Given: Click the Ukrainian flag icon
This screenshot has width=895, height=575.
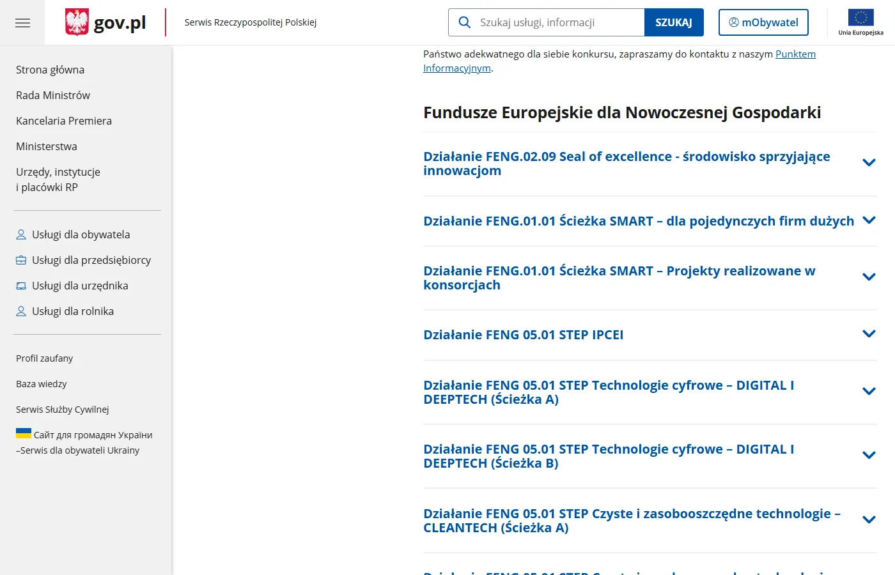Looking at the screenshot, I should point(24,433).
